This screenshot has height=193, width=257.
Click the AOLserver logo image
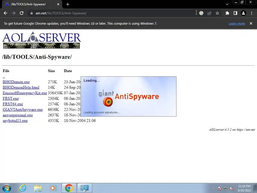point(42,40)
